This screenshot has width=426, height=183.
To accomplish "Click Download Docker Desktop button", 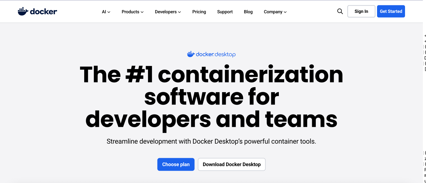I will pos(232,164).
